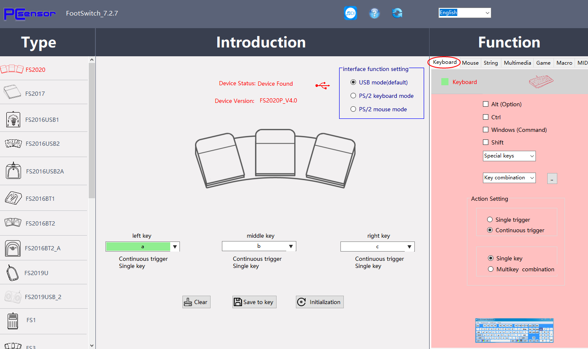
Task: Expand the middle key dropdown arrow
Action: point(291,247)
